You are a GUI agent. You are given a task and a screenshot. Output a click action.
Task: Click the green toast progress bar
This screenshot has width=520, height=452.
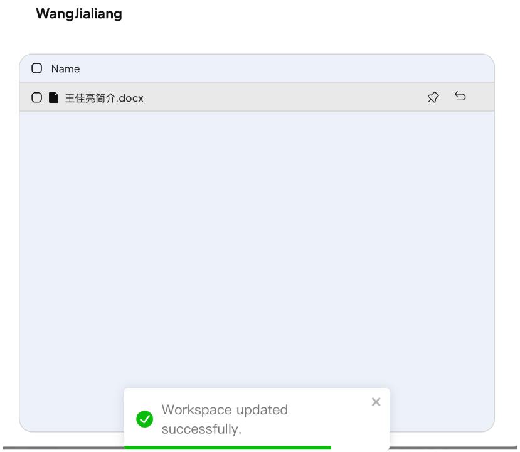pyautogui.click(x=228, y=448)
